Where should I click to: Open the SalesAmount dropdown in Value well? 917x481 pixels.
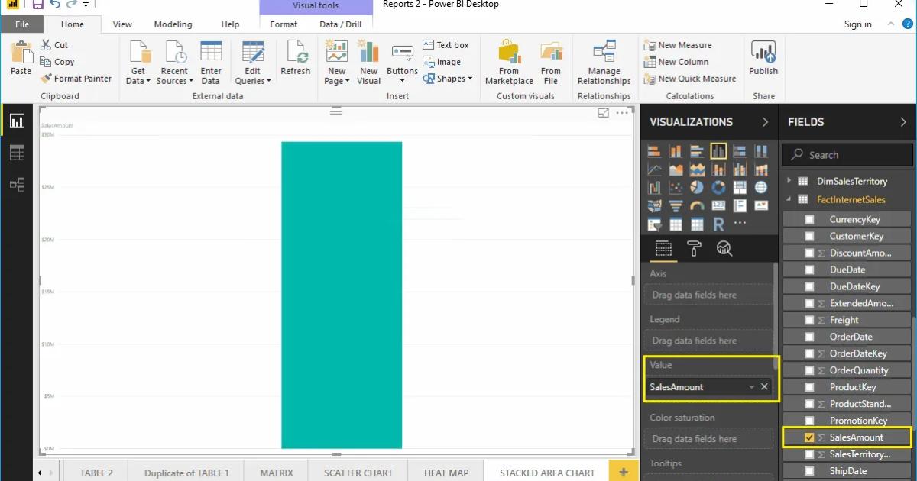pyautogui.click(x=751, y=387)
